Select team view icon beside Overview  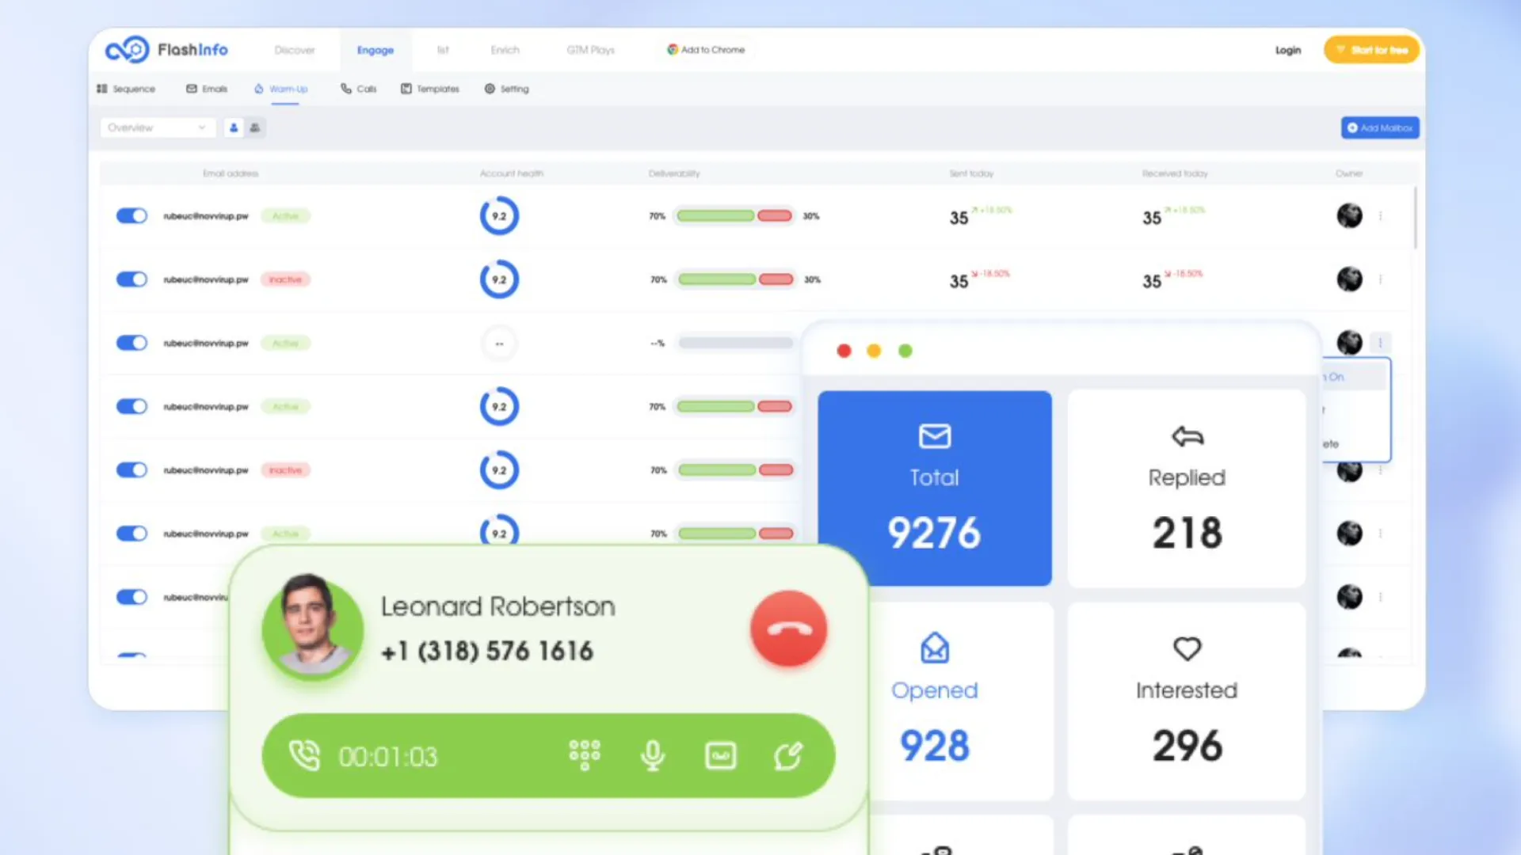255,127
